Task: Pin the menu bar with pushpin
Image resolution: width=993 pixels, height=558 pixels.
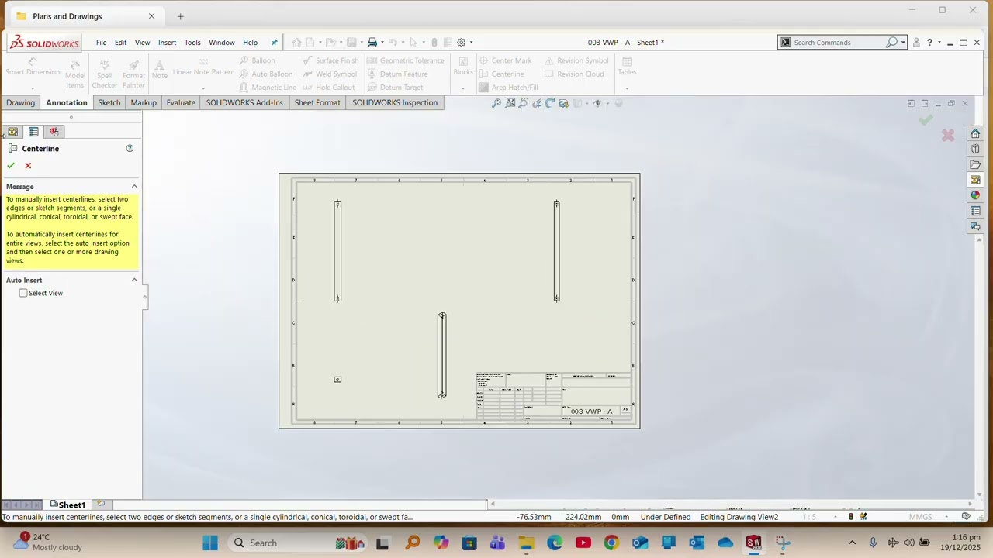Action: click(x=274, y=43)
